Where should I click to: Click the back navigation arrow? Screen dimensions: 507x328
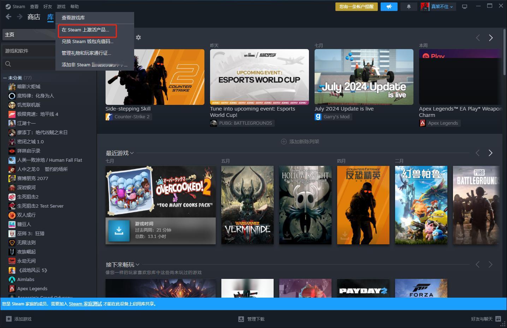(x=8, y=17)
